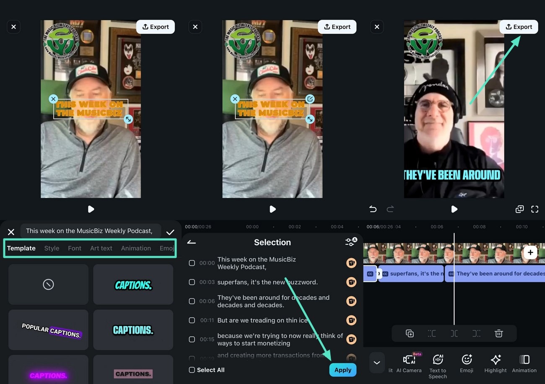Click the caption edit pencil handle, middle panel
This screenshot has height=384, width=545.
click(310, 99)
